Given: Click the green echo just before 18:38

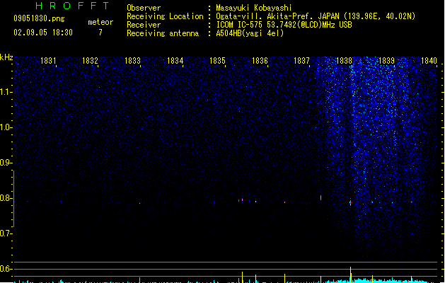Looking at the screenshot, I should coord(321,197).
